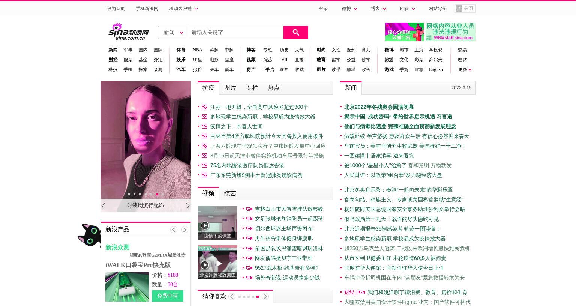
Task: Play the 北京连胜强敌原因 video thumbnail
Action: [x=204, y=265]
